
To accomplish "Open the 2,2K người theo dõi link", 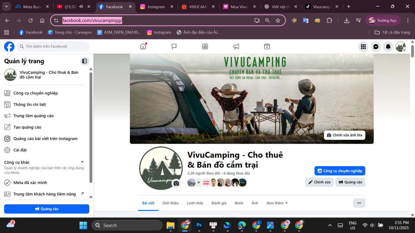I will 204,173.
